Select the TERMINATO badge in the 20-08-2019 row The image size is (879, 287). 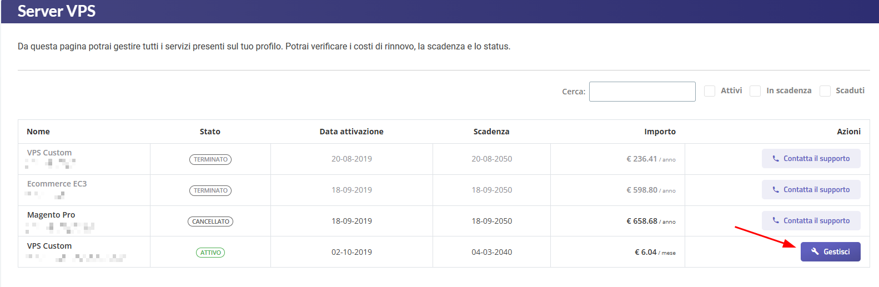pos(210,159)
